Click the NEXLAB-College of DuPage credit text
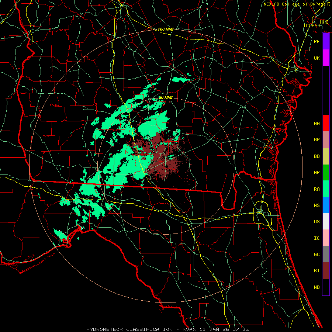 point(294,4)
